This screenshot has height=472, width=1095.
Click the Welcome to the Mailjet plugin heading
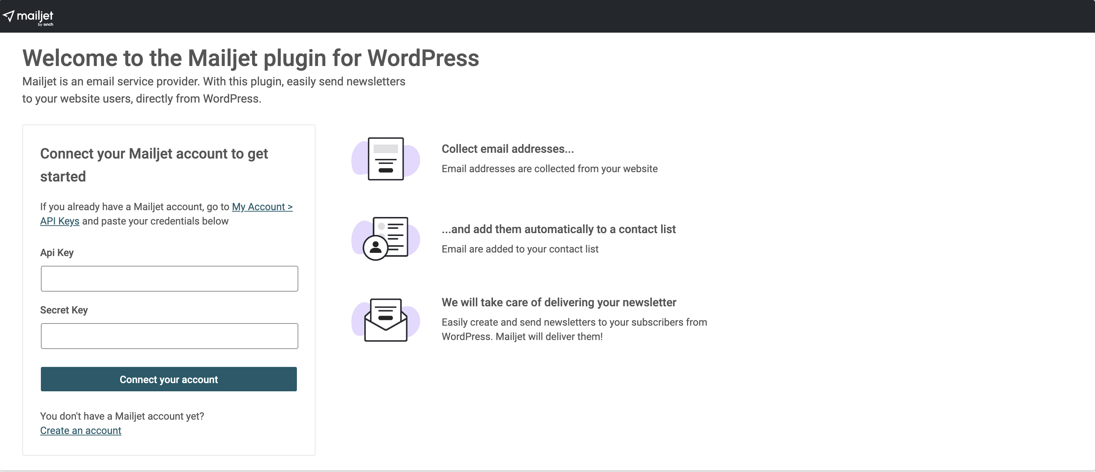pos(250,58)
